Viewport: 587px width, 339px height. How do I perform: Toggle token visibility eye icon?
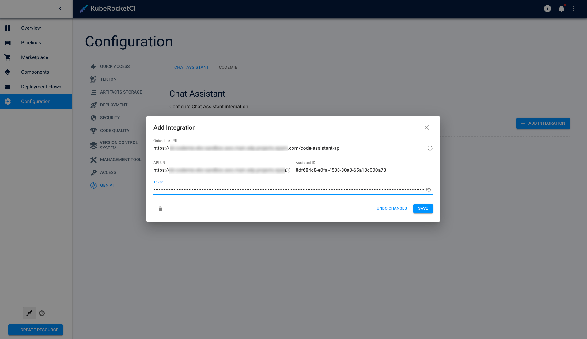pos(429,190)
